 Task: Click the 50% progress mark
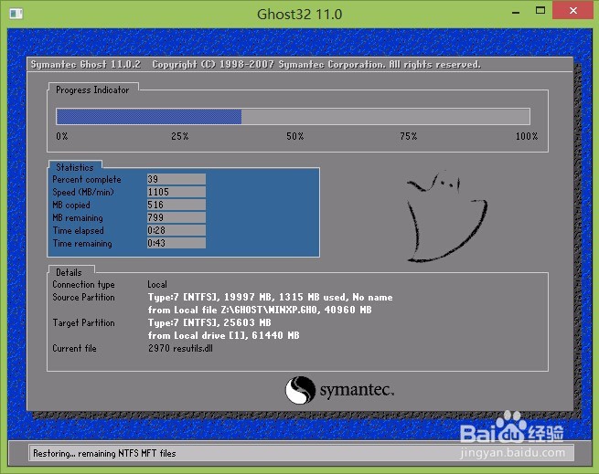294,136
